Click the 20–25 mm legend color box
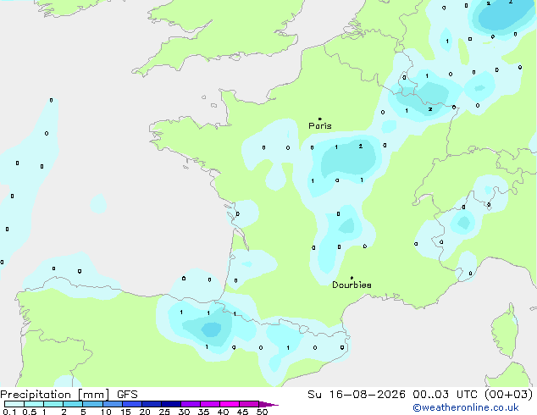537x415 pixels. click(152, 404)
